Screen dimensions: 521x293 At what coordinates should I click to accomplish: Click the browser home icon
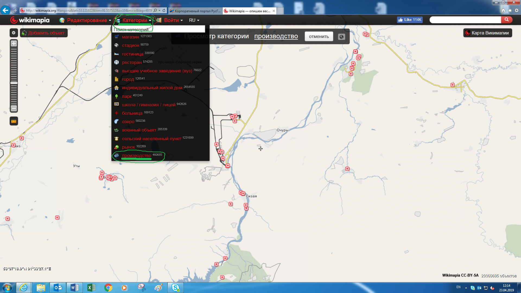click(503, 11)
